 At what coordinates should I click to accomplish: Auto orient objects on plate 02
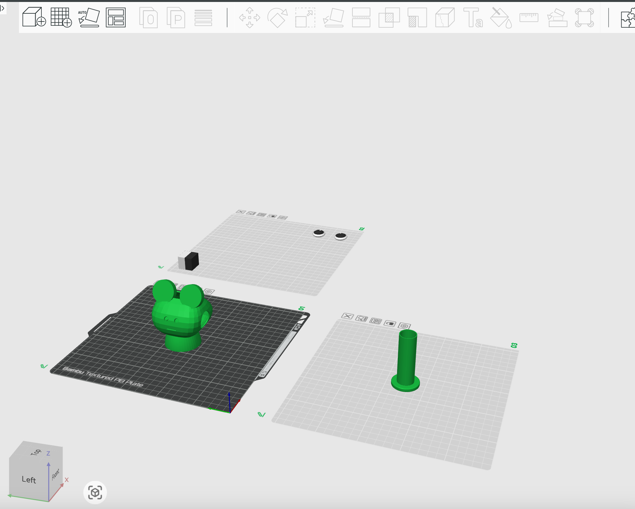251,213
